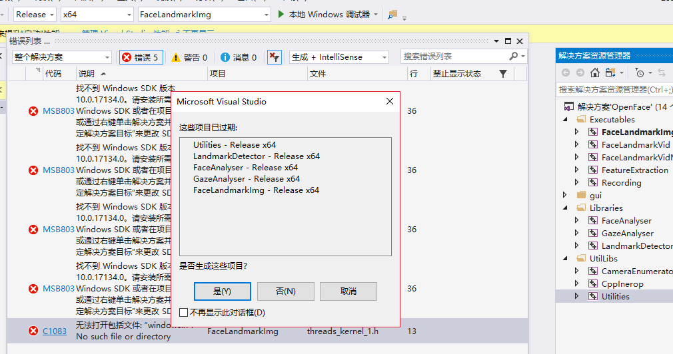Click the home icon in Solution Explorer toolbar
673x354 pixels.
(595, 73)
